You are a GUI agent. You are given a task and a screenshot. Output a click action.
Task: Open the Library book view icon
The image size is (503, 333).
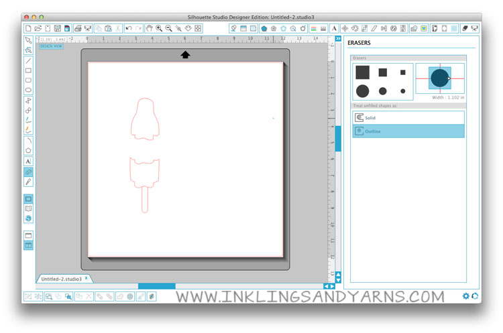tap(28, 208)
